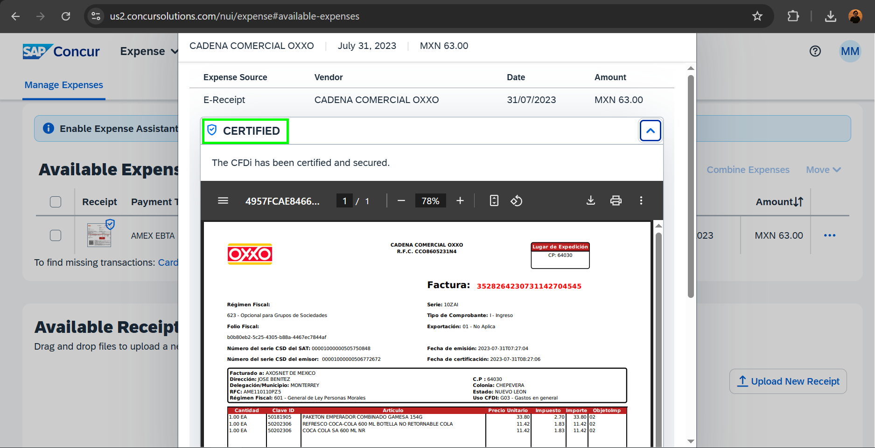
Task: Open the help question mark icon
Action: point(815,51)
